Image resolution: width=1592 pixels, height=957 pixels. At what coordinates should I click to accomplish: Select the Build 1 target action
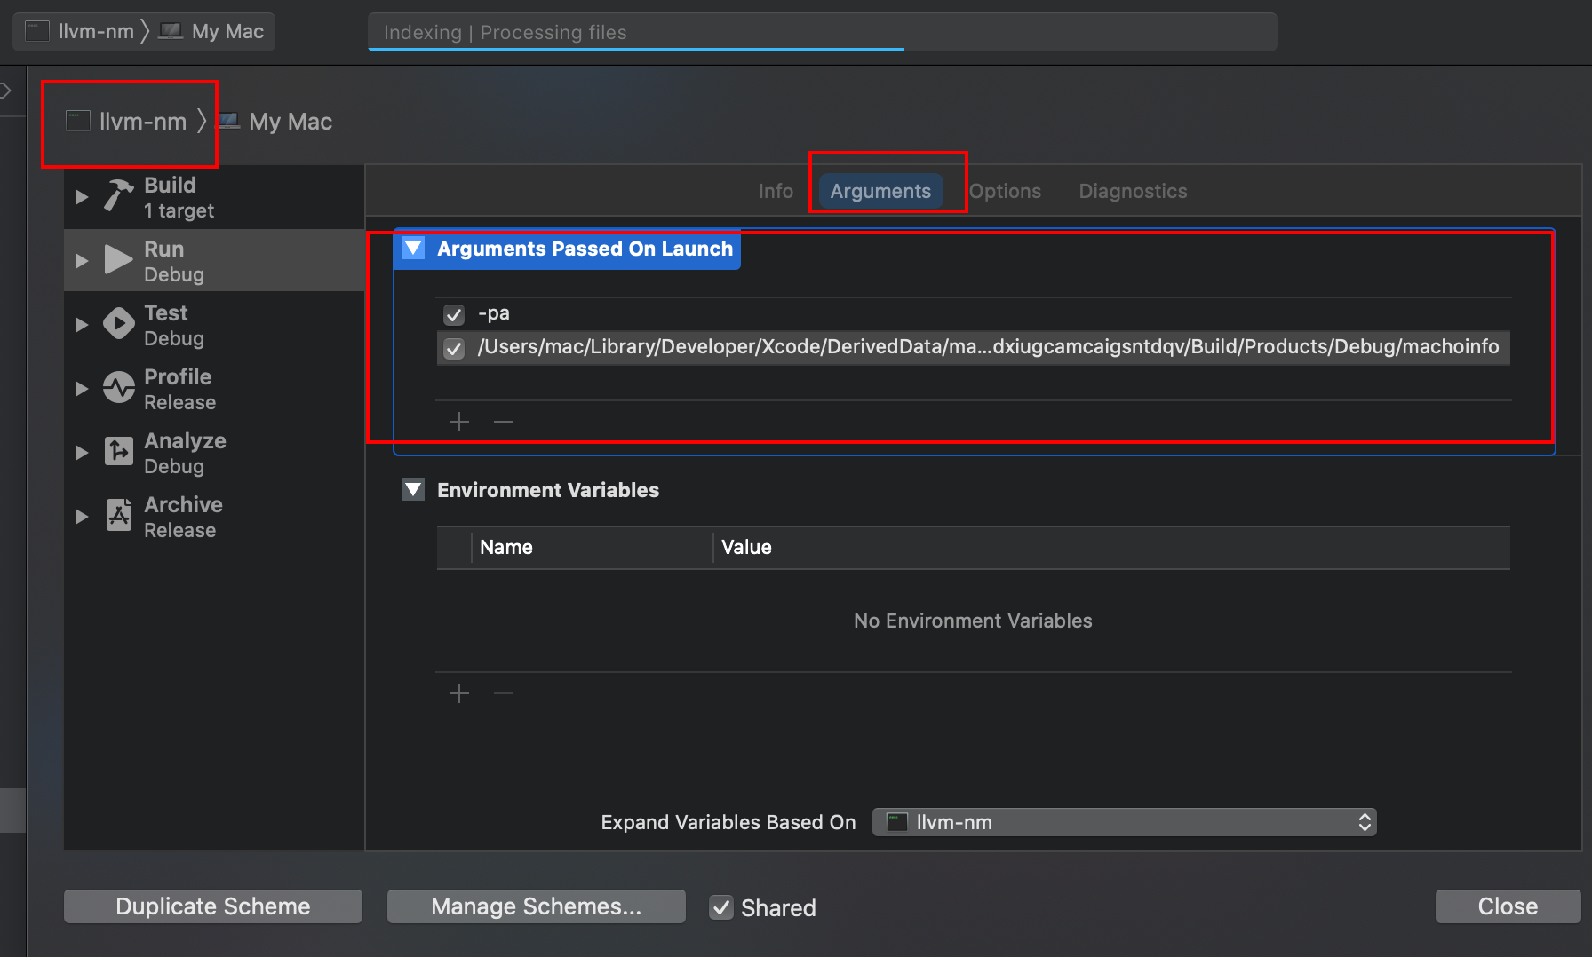point(214,197)
